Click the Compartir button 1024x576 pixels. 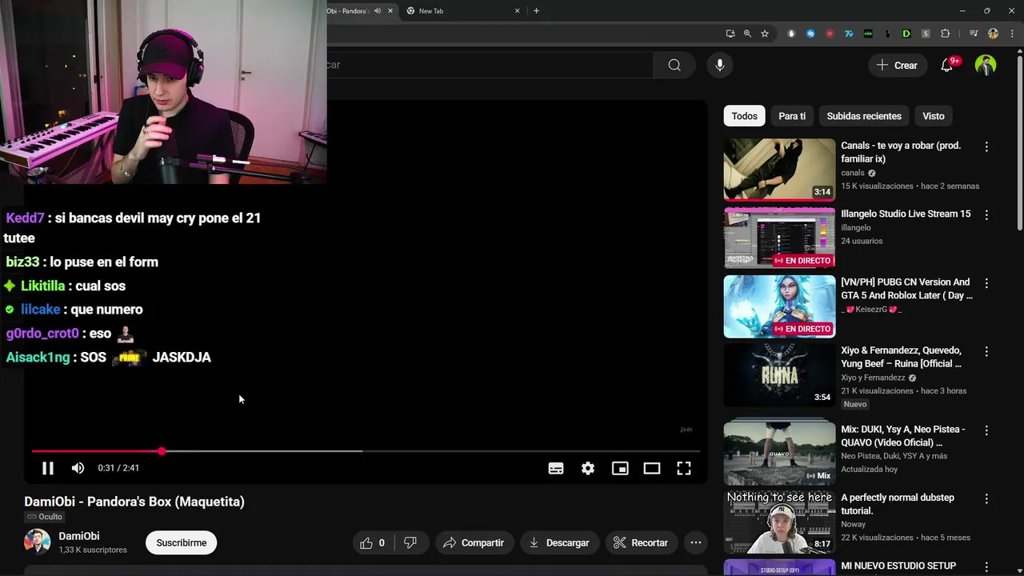tap(474, 542)
